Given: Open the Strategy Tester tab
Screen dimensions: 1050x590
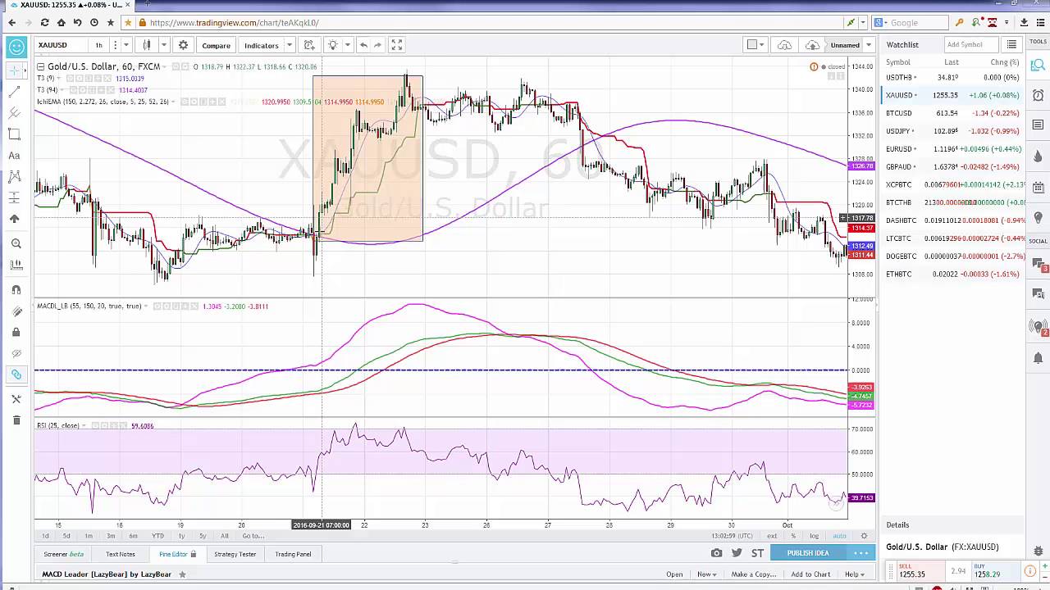Looking at the screenshot, I should click(235, 554).
